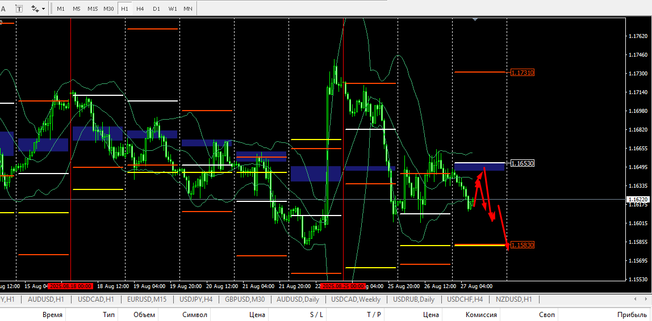Sort by the Символ column header
Image resolution: width=652 pixels, height=321 pixels.
195,315
